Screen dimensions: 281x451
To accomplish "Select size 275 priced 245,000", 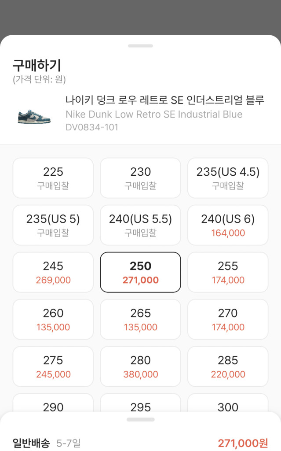I will (x=53, y=366).
